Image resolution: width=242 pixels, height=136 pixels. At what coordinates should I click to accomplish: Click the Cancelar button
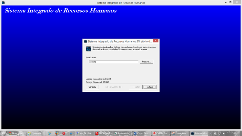pyautogui.click(x=92, y=87)
